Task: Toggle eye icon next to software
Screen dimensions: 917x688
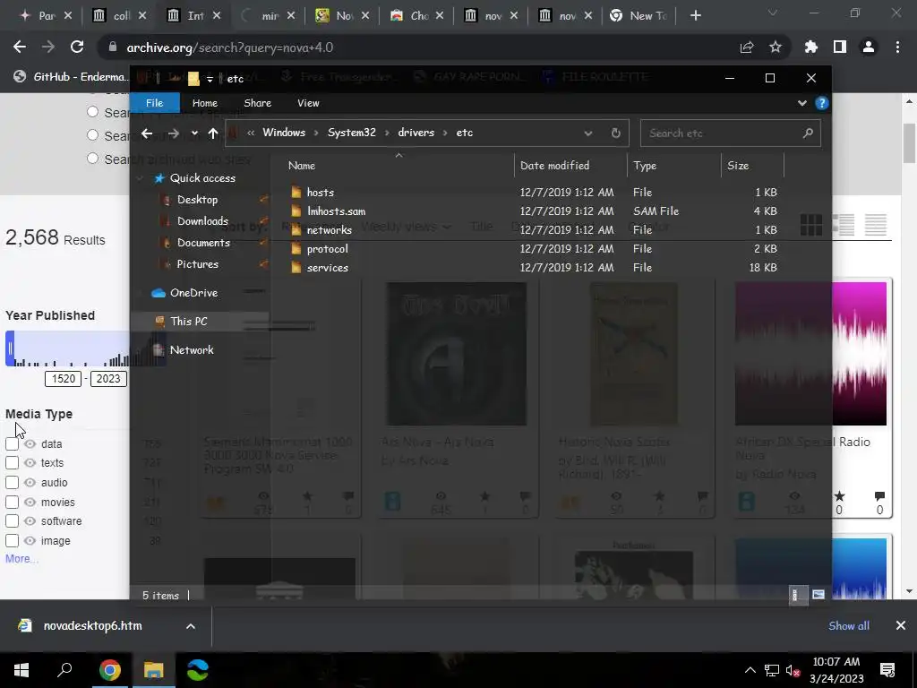Action: [30, 520]
